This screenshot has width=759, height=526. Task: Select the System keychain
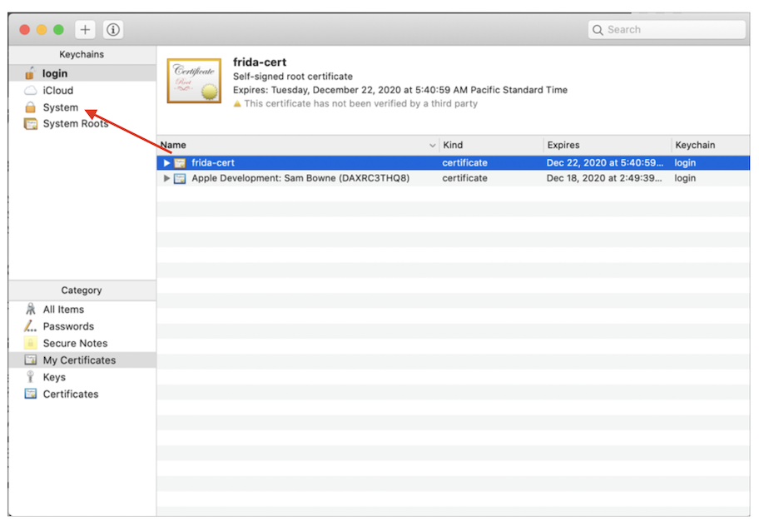82,107
